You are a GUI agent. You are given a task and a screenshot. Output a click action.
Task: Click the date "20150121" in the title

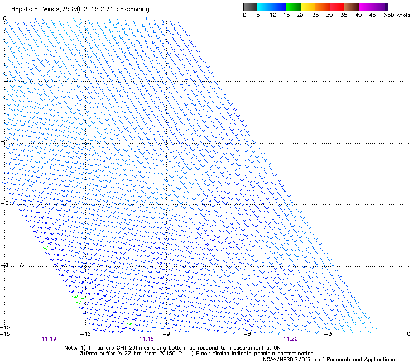pyautogui.click(x=98, y=9)
